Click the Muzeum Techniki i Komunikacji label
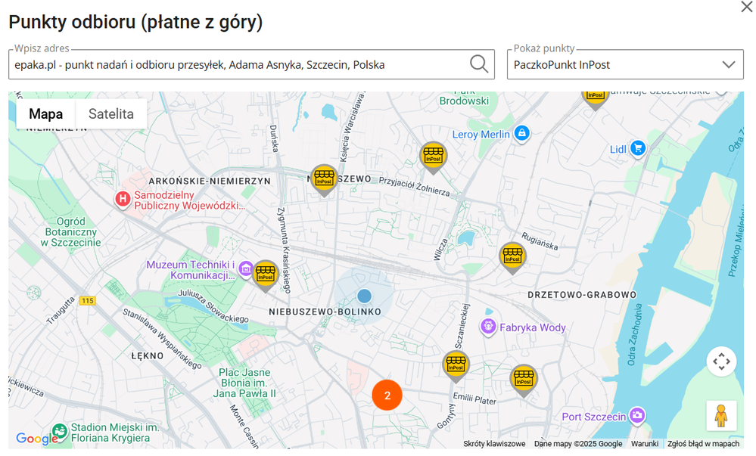756x456 pixels. (x=191, y=270)
